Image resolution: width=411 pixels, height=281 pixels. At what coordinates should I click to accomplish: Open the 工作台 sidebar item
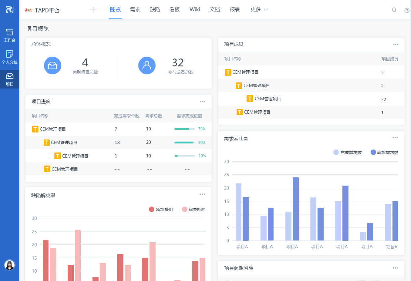point(10,35)
